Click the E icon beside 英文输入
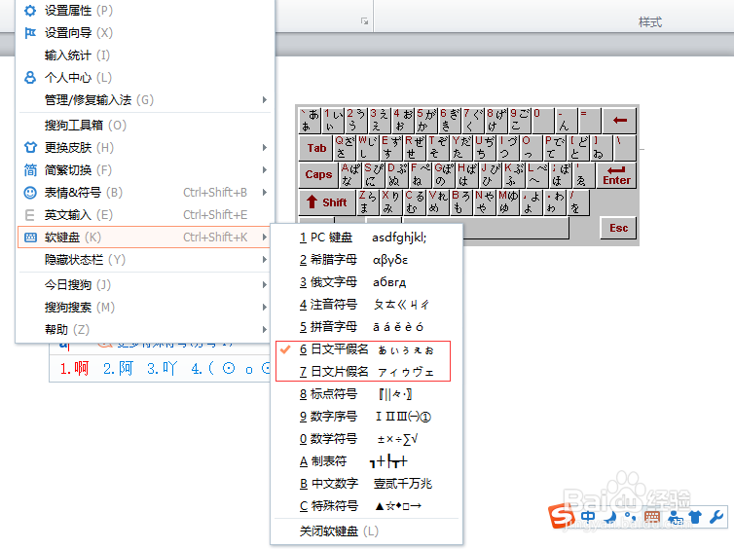Image resolution: width=734 pixels, height=549 pixels. 30,215
